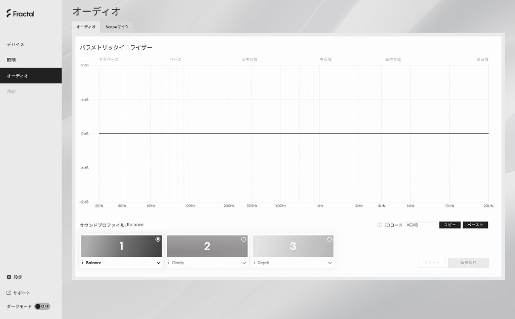Open デバイス in the sidebar
The image size is (515, 319).
click(16, 44)
